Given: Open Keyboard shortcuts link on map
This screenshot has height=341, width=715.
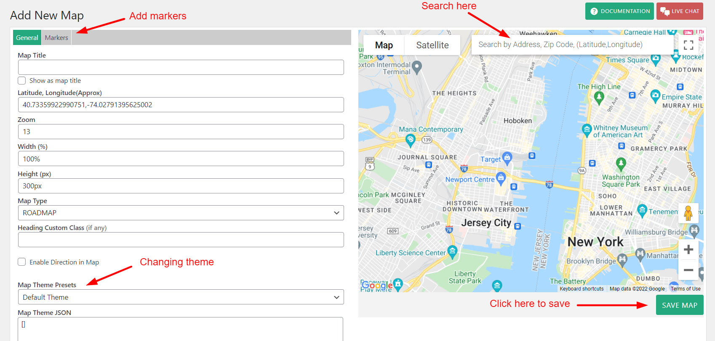Looking at the screenshot, I should pyautogui.click(x=582, y=289).
